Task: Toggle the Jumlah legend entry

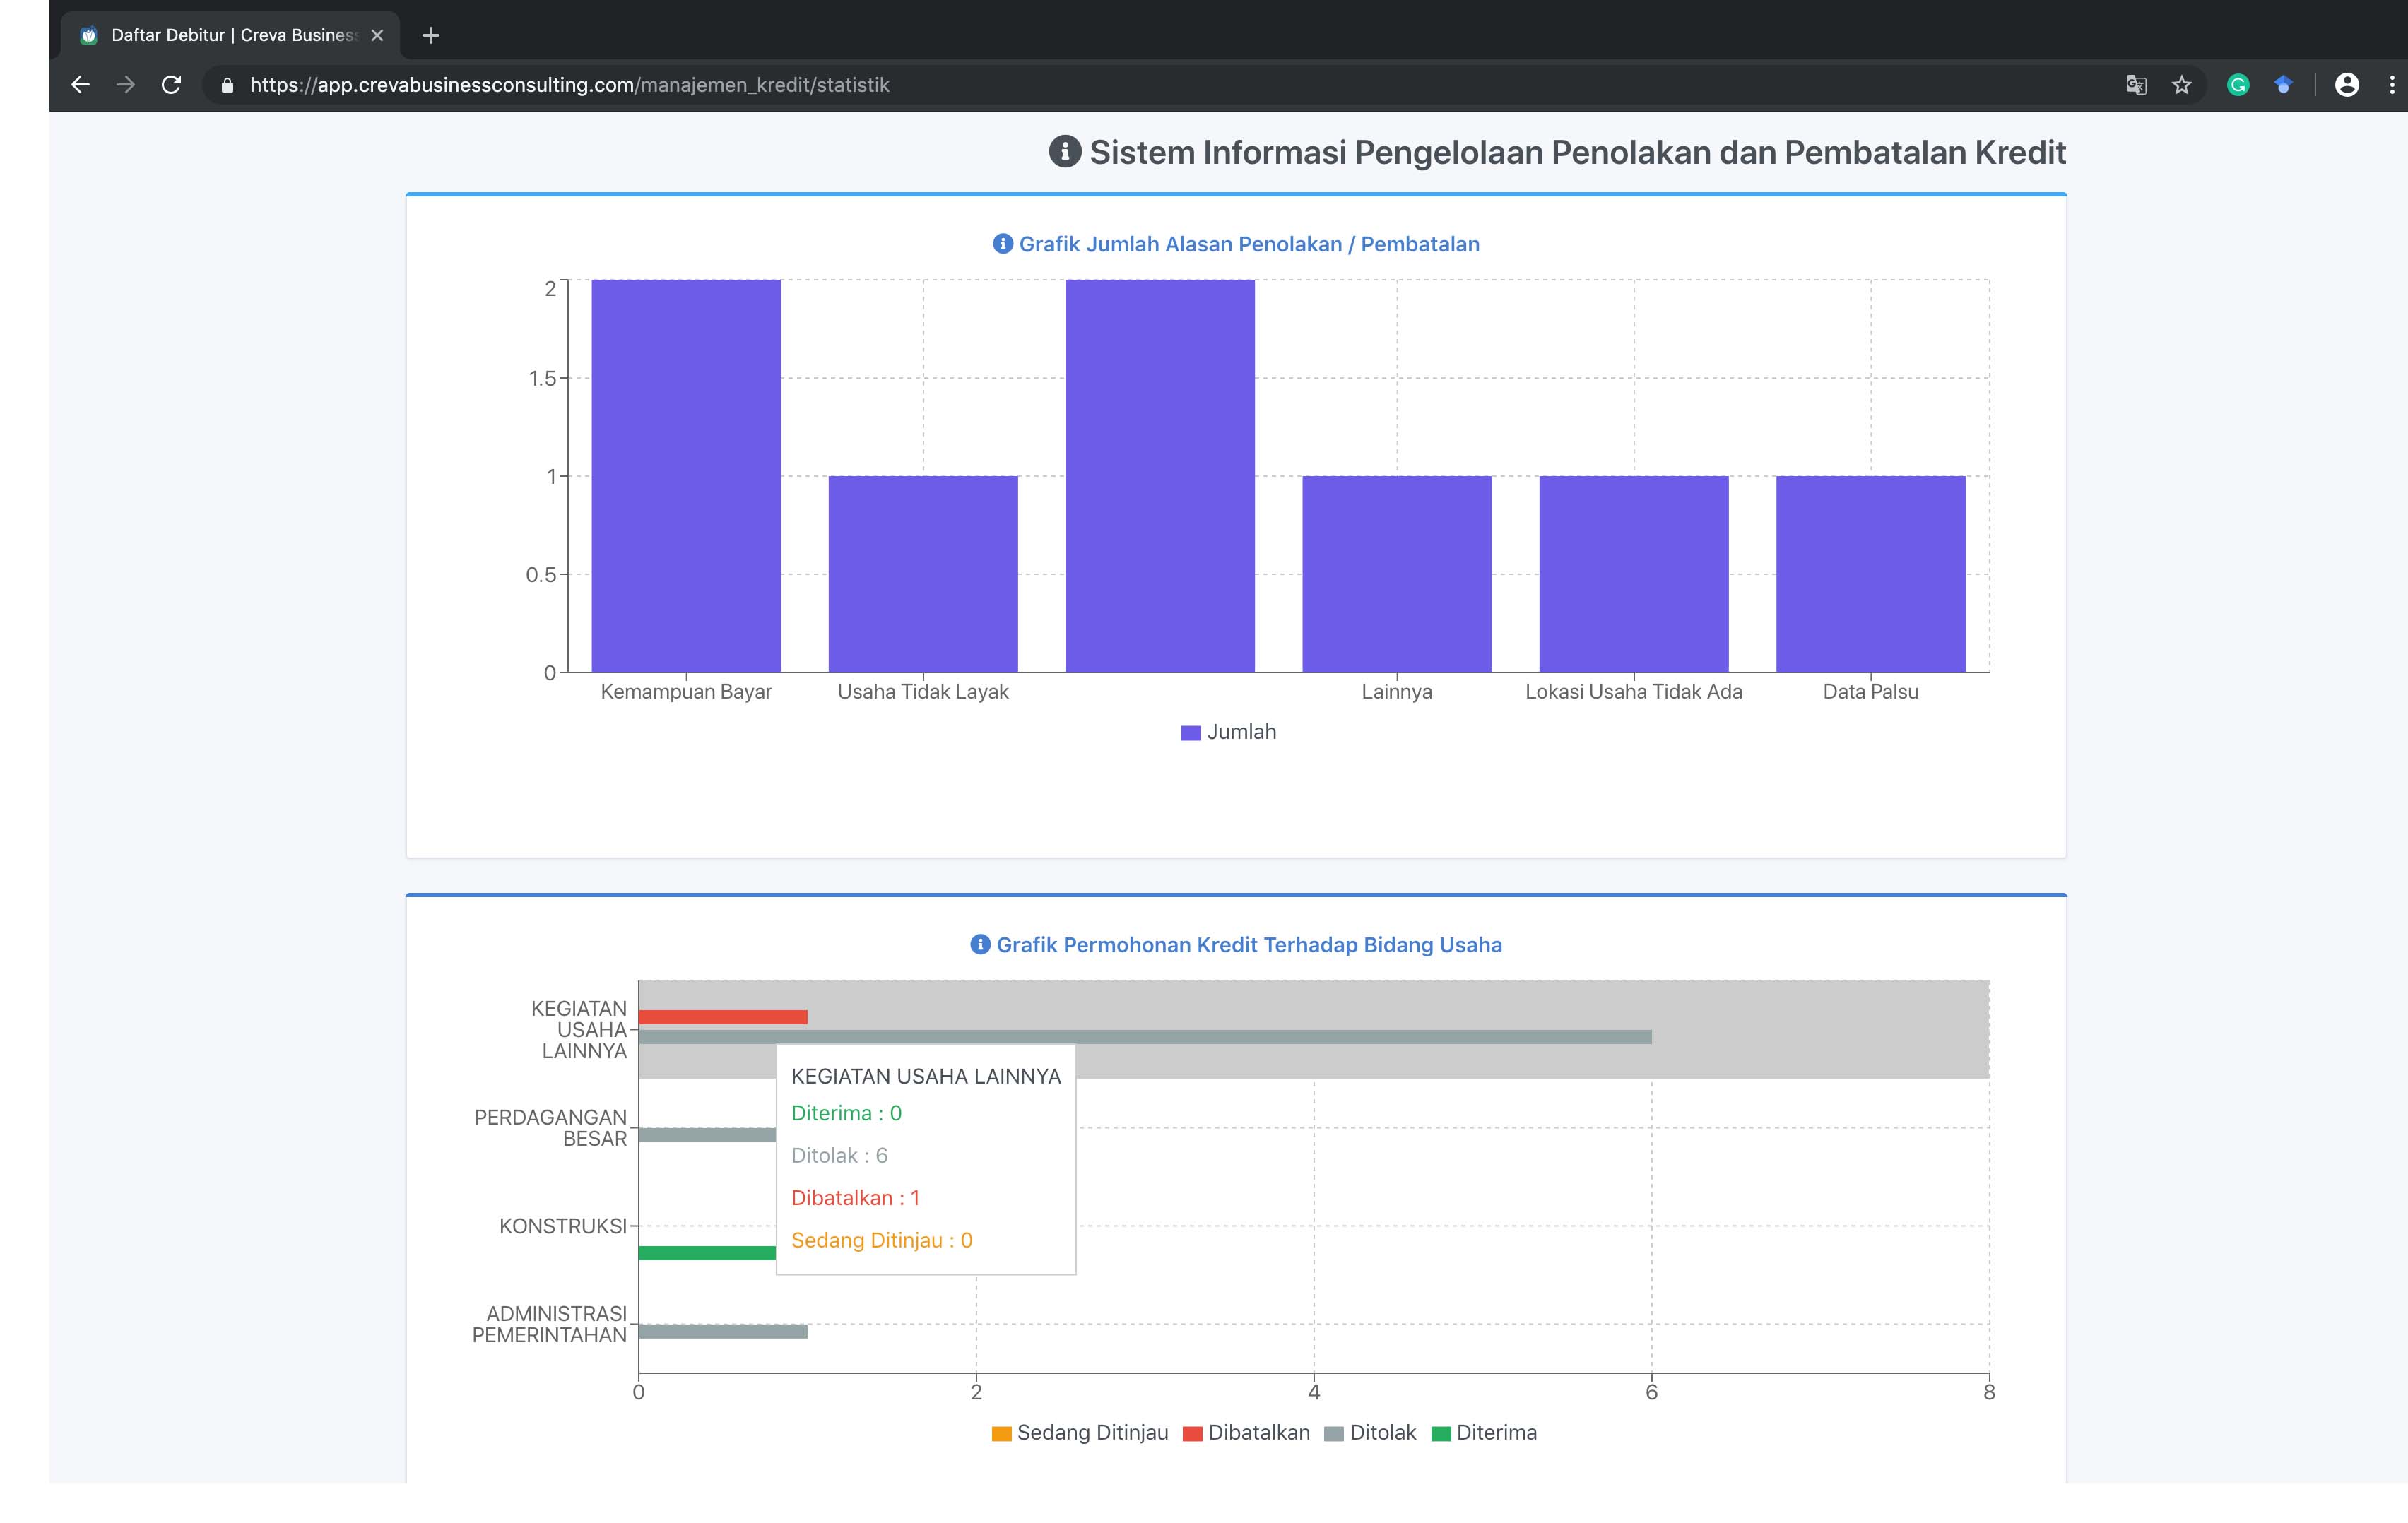Action: 1228,732
